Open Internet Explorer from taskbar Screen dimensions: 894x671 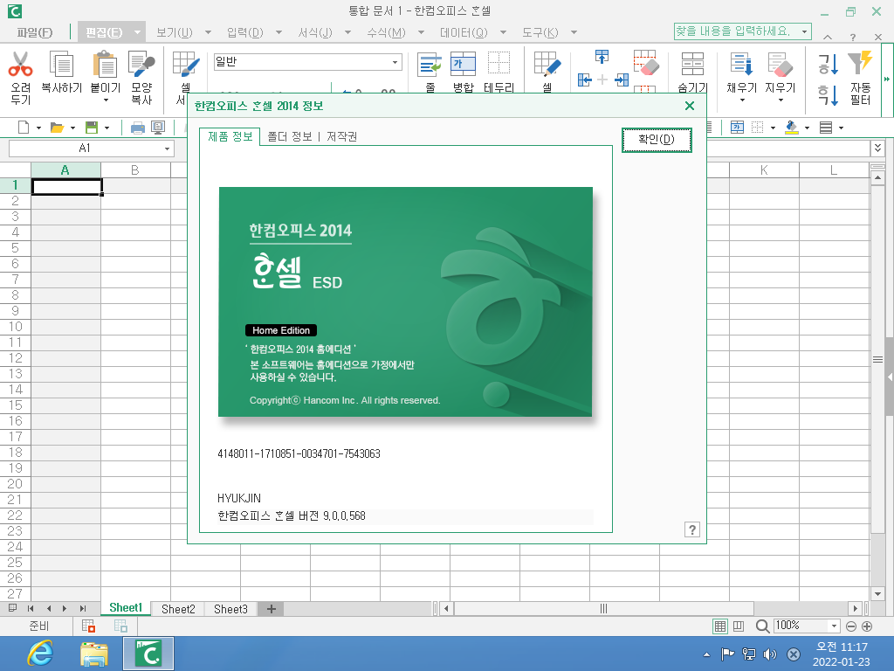click(x=40, y=654)
